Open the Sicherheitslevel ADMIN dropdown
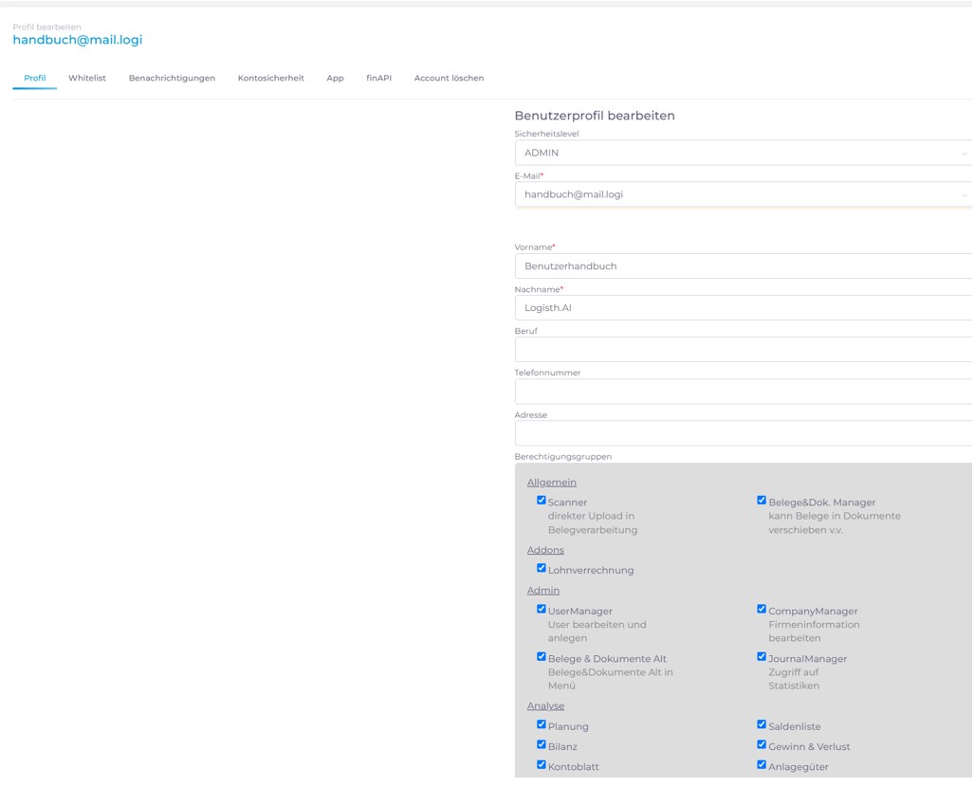The height and width of the screenshot is (787, 974). [744, 153]
